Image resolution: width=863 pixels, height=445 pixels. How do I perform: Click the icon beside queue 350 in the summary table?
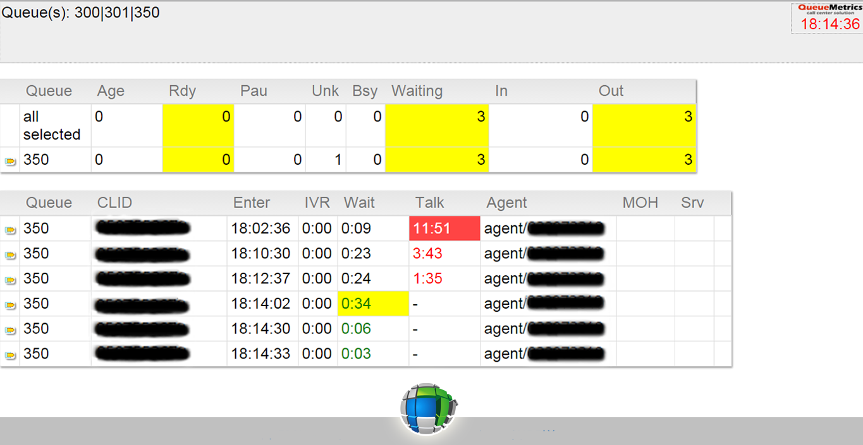[x=9, y=161]
